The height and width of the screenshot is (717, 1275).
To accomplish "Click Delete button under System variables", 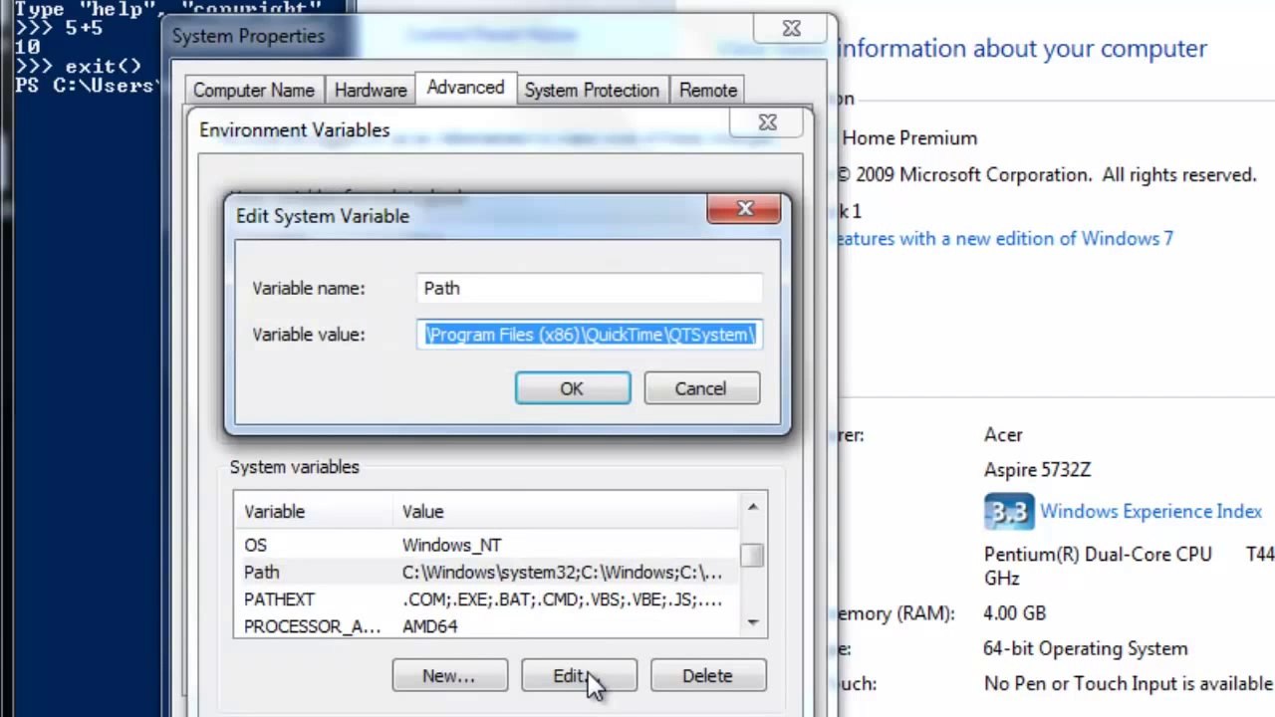I will 707,675.
